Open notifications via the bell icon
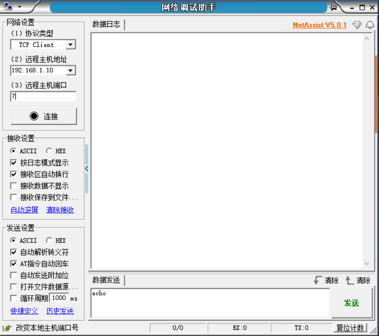The height and width of the screenshot is (336, 379). pos(370,25)
